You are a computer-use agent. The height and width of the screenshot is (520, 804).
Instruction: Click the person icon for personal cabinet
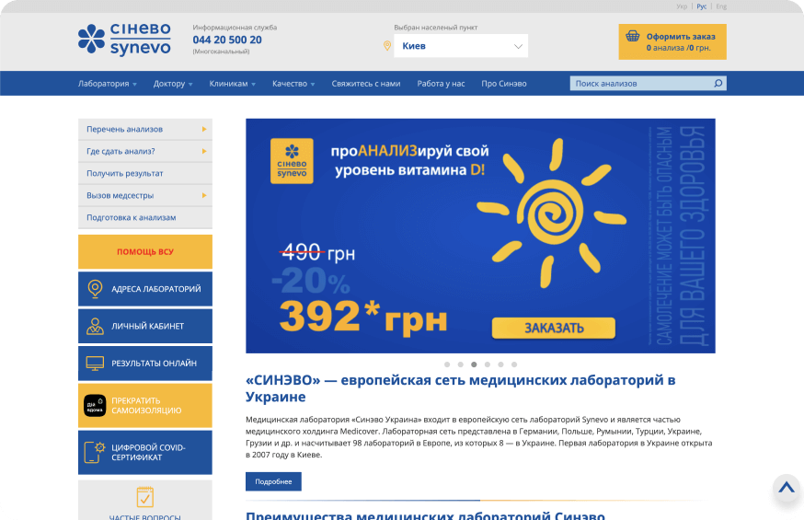[x=95, y=326]
